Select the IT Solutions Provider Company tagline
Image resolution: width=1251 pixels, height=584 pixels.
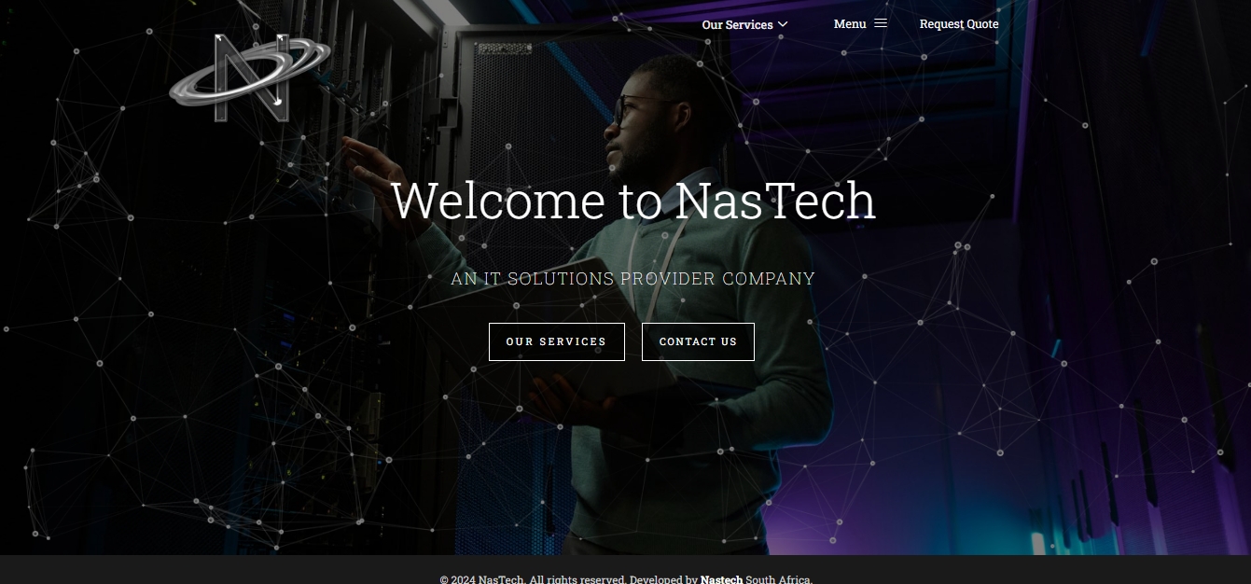click(x=632, y=278)
